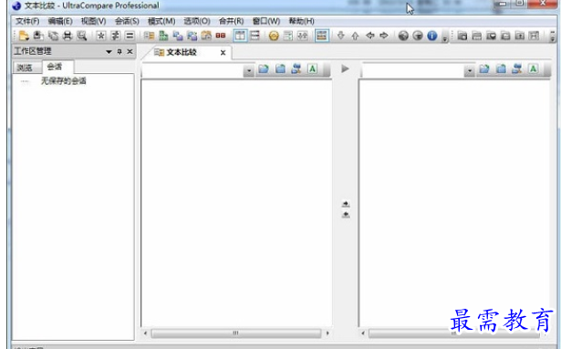Select green folder compare mode icon
The width and height of the screenshot is (561, 349).
point(163,36)
